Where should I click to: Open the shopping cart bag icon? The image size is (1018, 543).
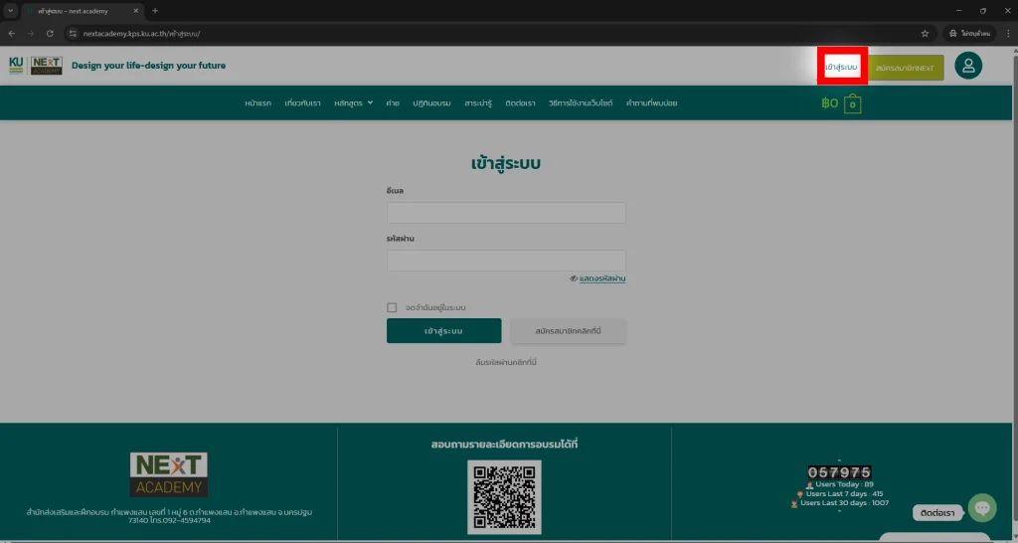tap(852, 103)
